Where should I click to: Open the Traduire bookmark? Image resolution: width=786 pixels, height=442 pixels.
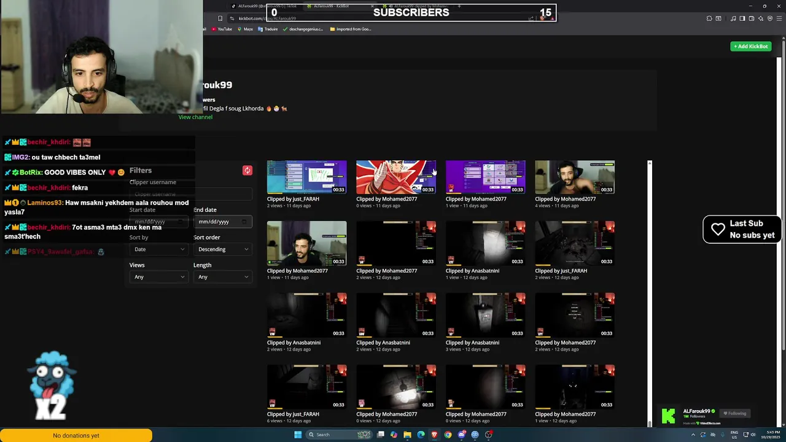coord(268,29)
